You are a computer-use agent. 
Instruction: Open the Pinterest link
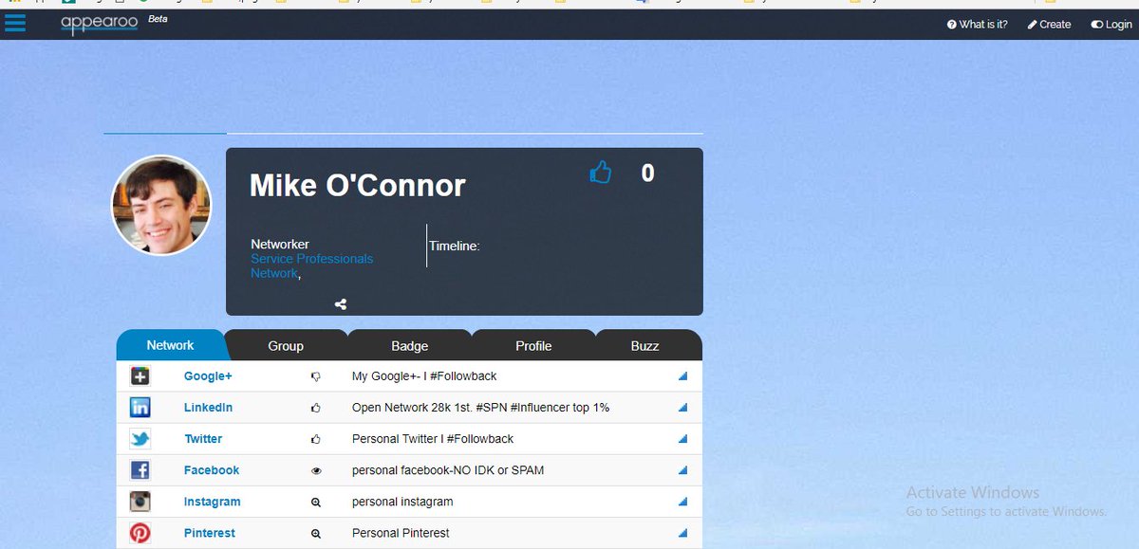pyautogui.click(x=210, y=533)
